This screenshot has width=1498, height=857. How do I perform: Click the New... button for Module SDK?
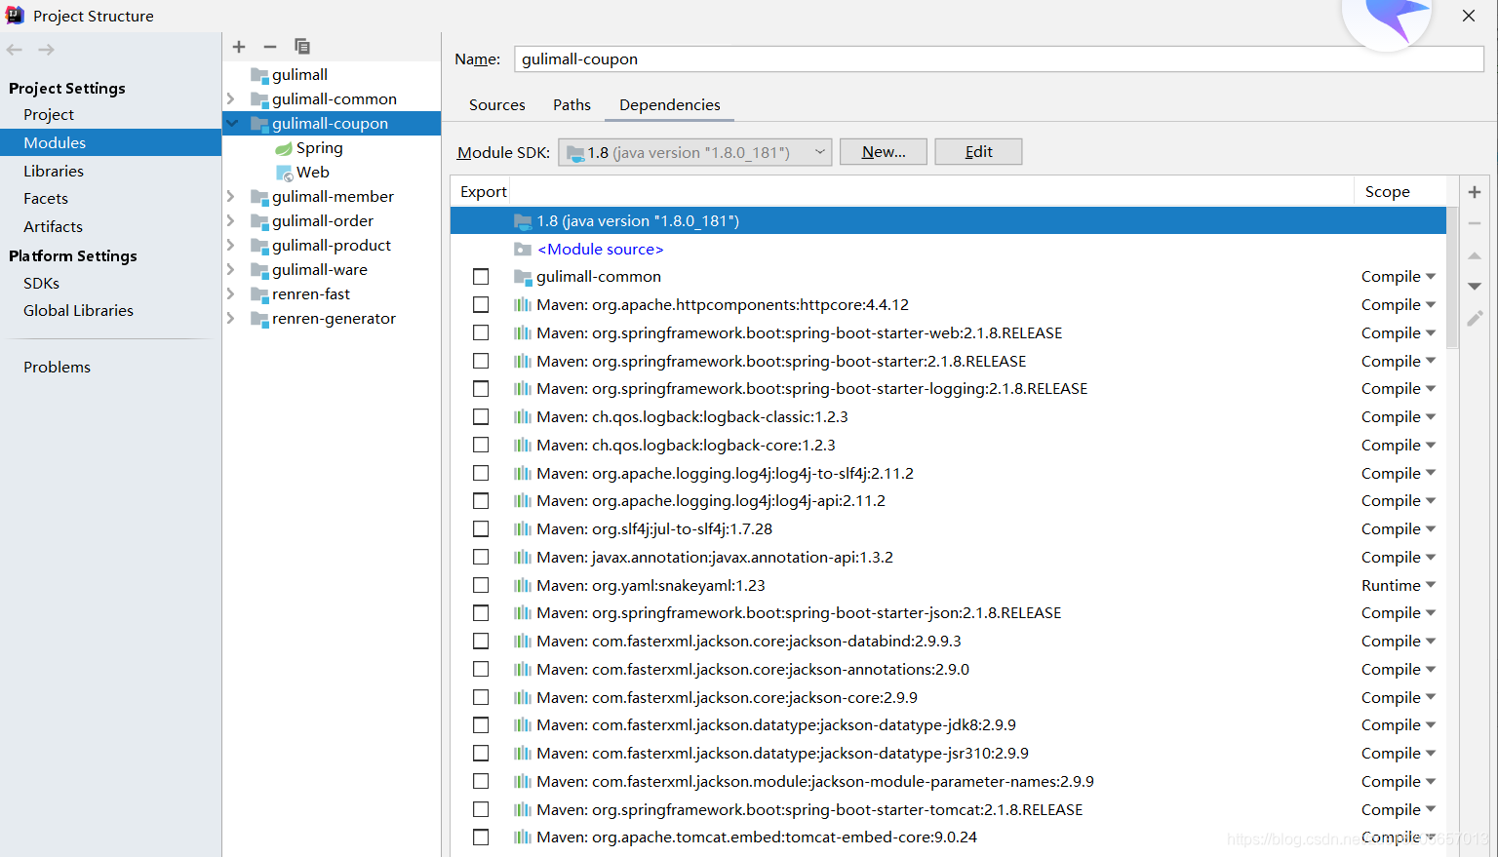pyautogui.click(x=883, y=151)
